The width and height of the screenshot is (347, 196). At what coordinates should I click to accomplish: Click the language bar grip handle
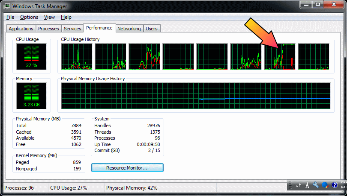(x=290, y=185)
